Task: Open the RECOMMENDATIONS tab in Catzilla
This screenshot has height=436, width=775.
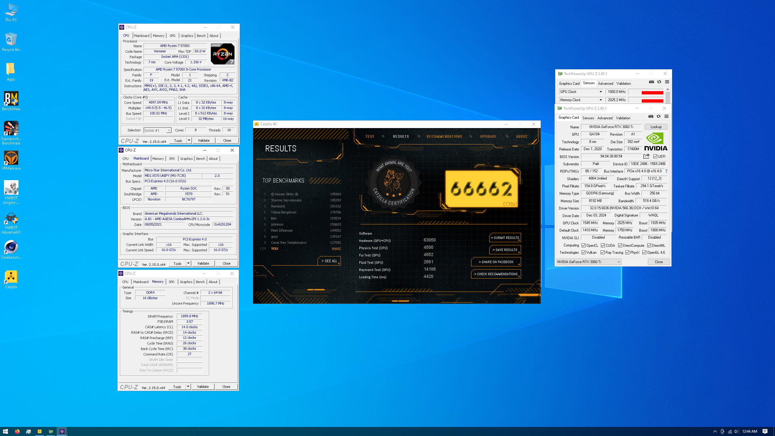Action: 444,137
